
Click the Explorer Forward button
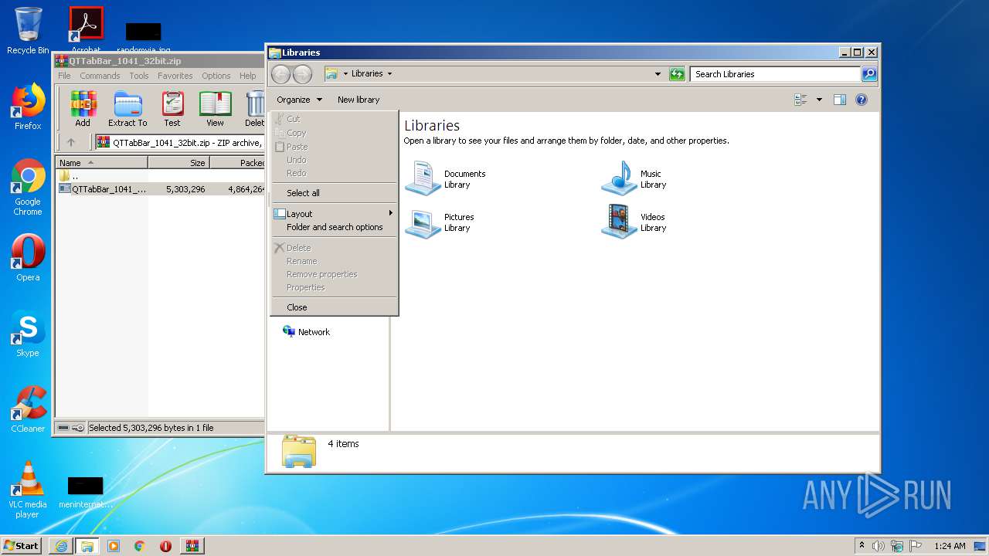(x=303, y=74)
